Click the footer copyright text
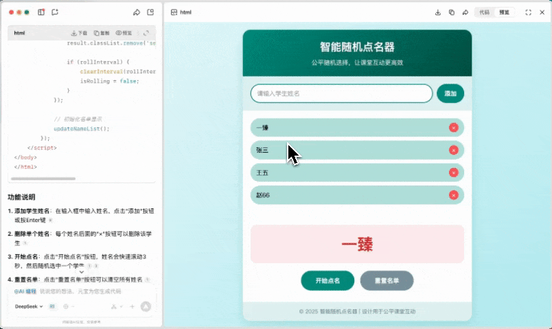The image size is (552, 329). 357,311
